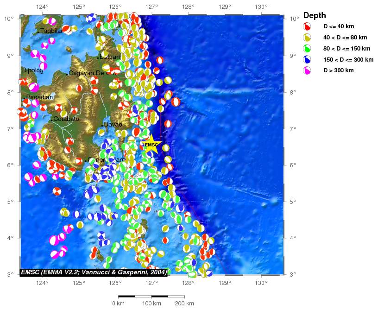Select the "D > 300 km" legend label
The width and height of the screenshot is (378, 310).
tap(338, 71)
